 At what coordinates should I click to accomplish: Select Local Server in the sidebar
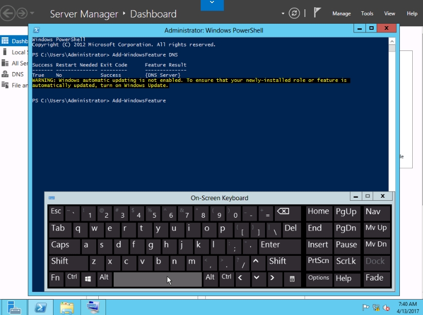click(x=14, y=52)
